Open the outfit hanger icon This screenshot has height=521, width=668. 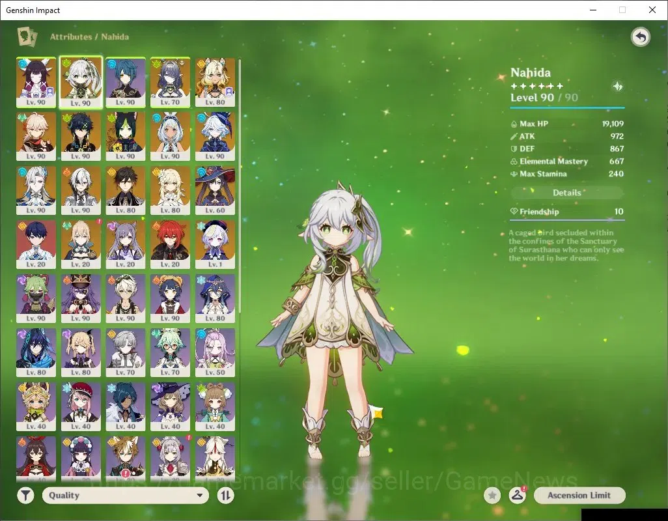click(517, 496)
